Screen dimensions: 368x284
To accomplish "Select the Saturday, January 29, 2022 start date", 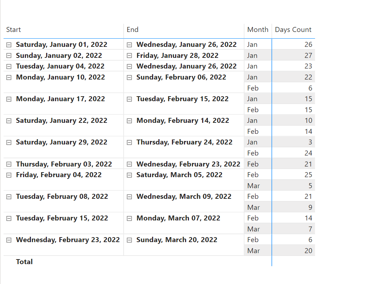I will (61, 142).
